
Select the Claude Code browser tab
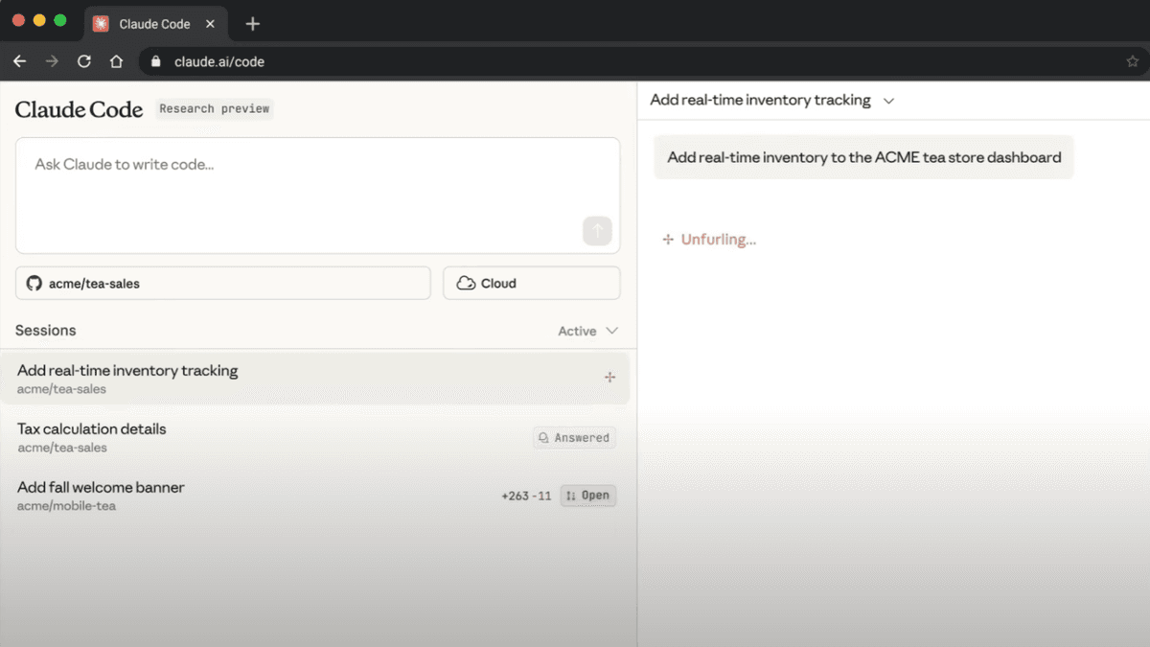pyautogui.click(x=153, y=24)
